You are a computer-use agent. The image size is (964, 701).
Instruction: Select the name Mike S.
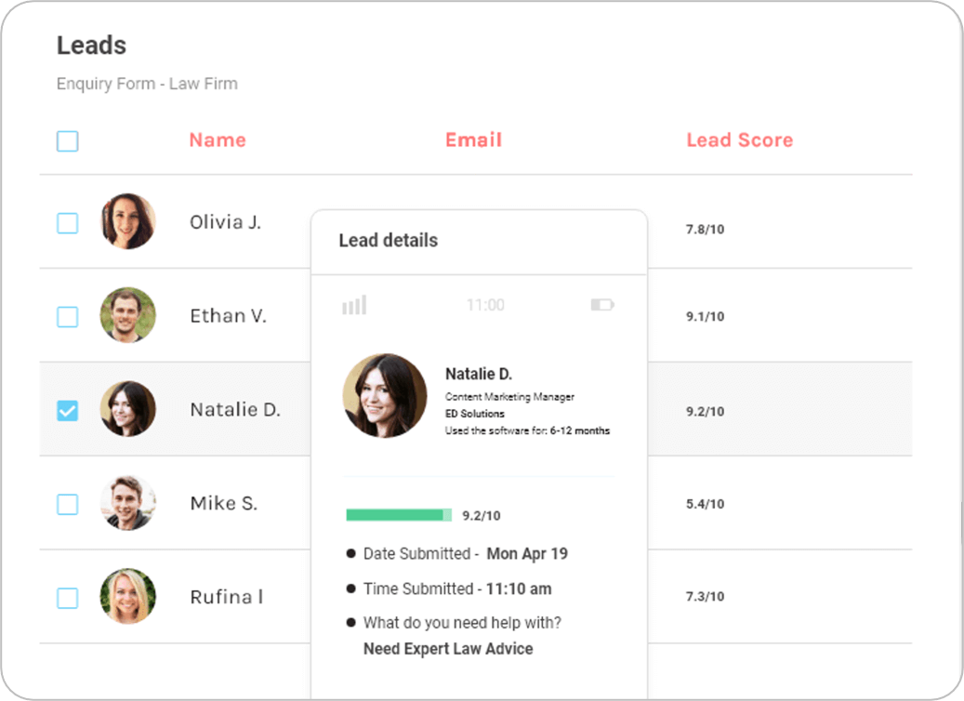click(x=224, y=503)
